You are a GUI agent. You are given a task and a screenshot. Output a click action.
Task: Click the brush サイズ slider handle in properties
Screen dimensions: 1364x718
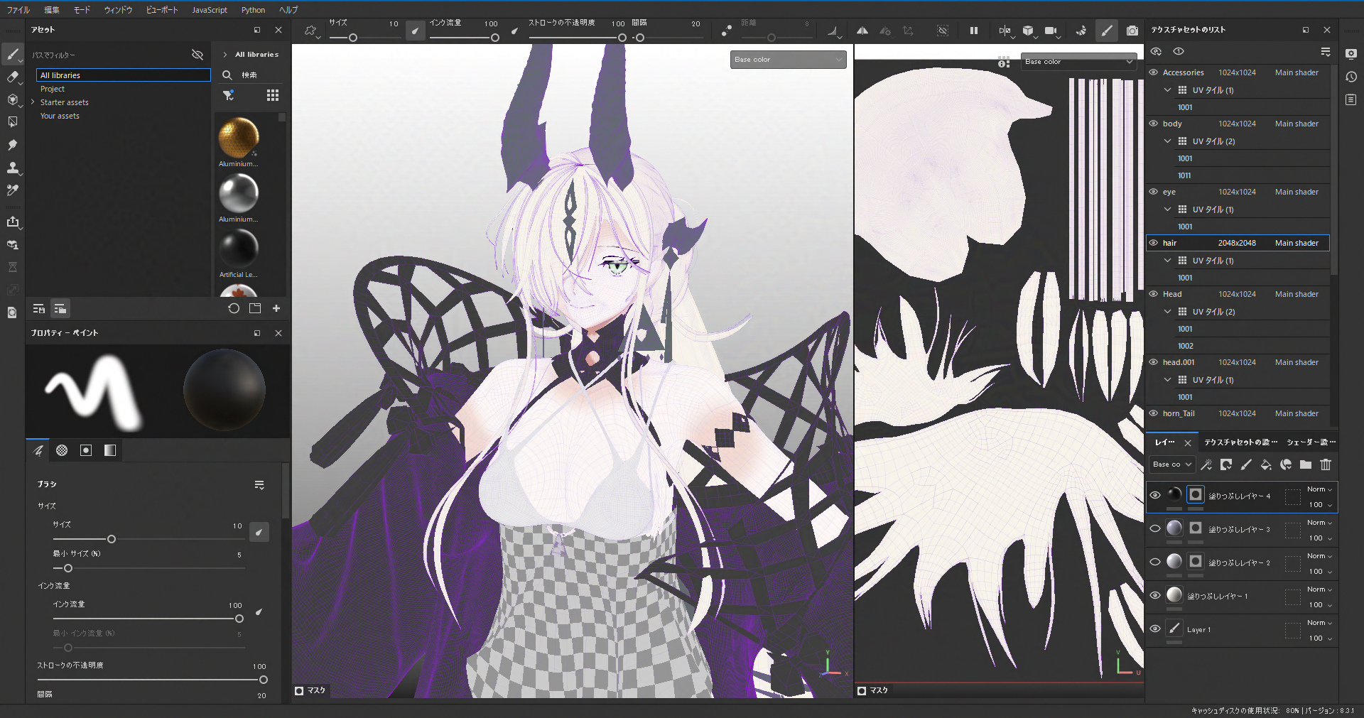click(112, 539)
